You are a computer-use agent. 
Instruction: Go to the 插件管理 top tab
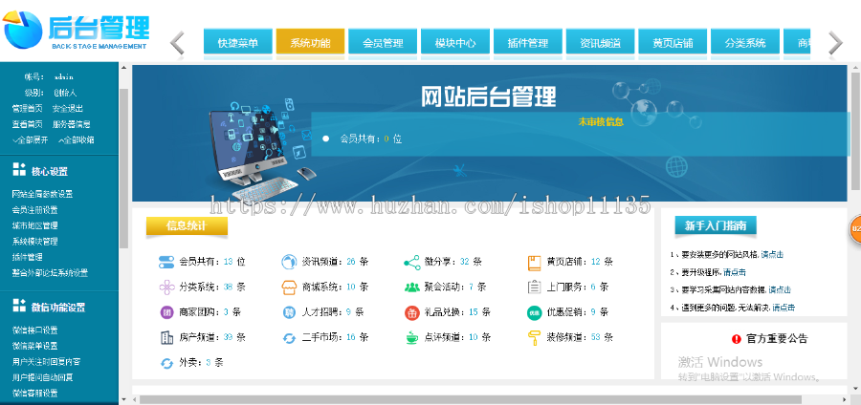tap(528, 43)
